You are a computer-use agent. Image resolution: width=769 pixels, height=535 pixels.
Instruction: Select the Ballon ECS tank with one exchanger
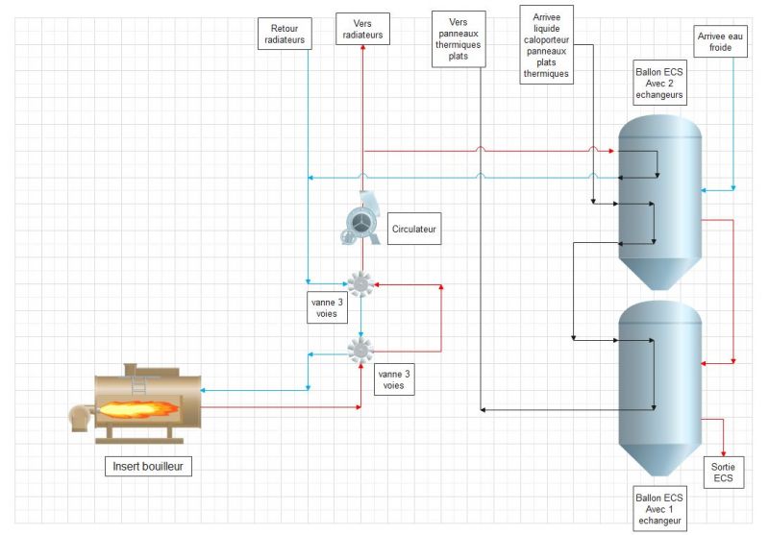(x=659, y=388)
